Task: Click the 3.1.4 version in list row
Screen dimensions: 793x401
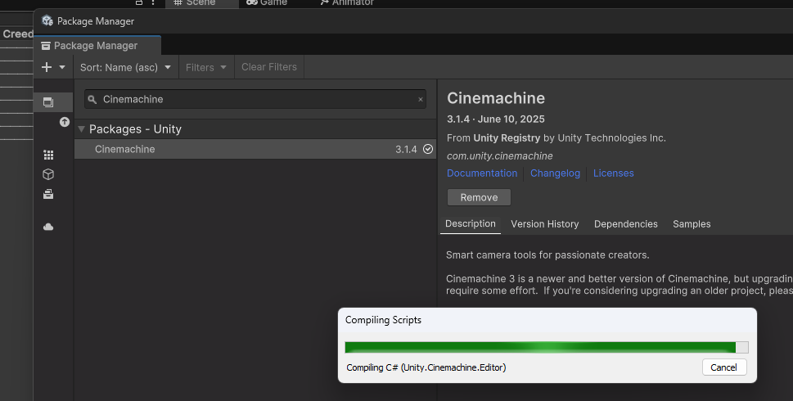Action: [x=406, y=149]
